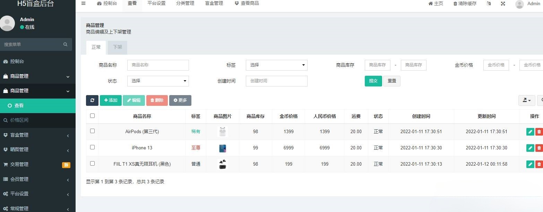Edit the AirPods (第三代) row via pencil icon
The image size is (543, 212).
(530, 131)
